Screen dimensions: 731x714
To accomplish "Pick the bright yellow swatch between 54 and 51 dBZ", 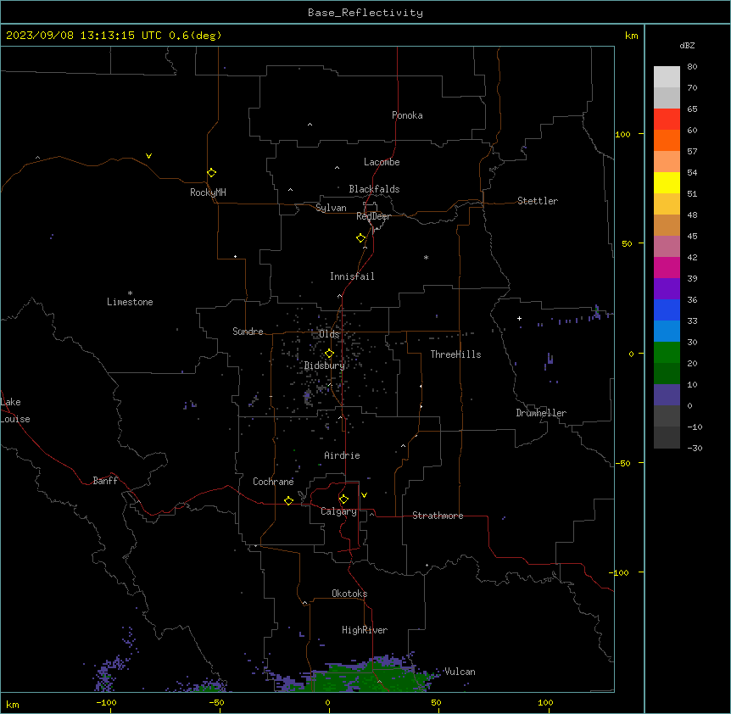I will [x=667, y=182].
